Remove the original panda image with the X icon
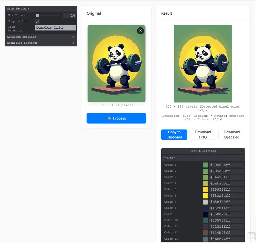The height and width of the screenshot is (244, 256). (140, 31)
